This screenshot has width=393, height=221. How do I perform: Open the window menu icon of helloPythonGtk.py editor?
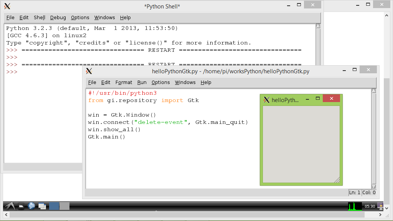[89, 71]
